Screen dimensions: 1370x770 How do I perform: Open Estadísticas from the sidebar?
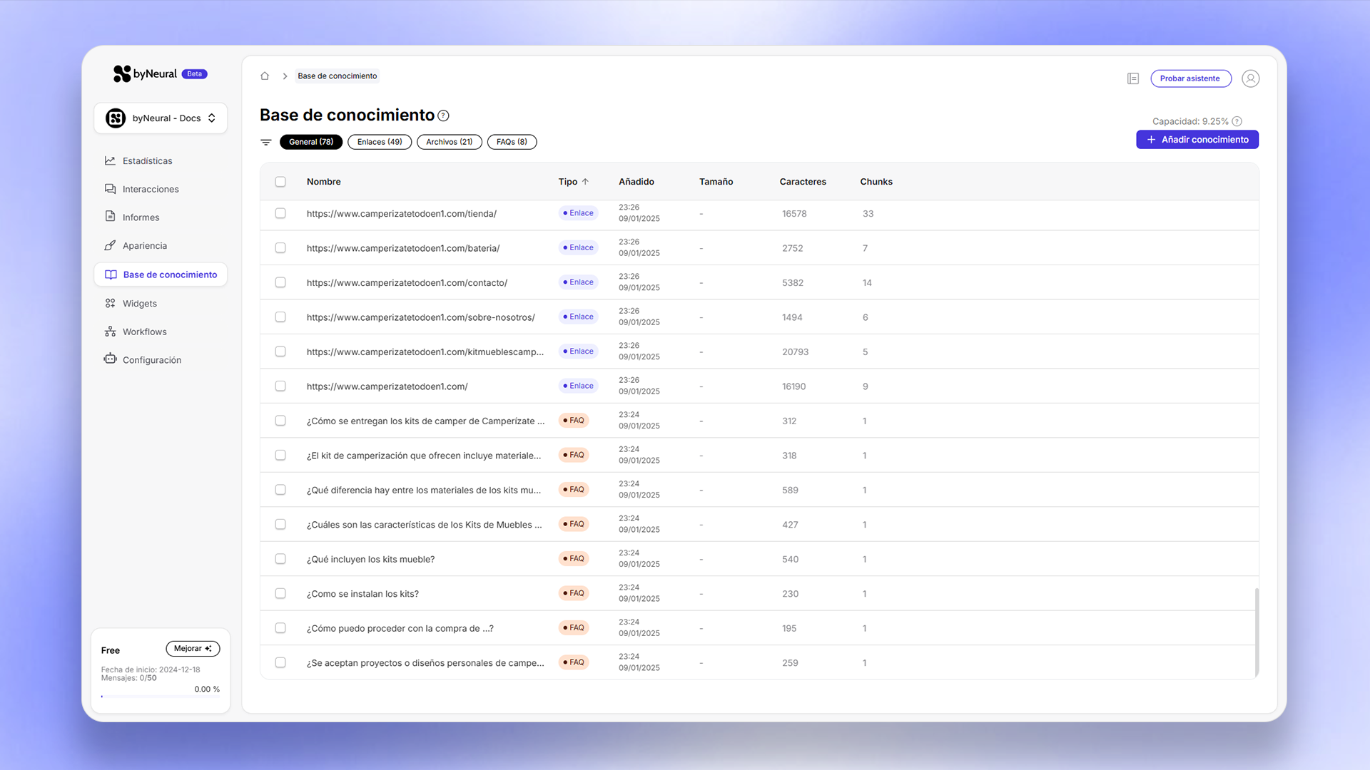(147, 160)
